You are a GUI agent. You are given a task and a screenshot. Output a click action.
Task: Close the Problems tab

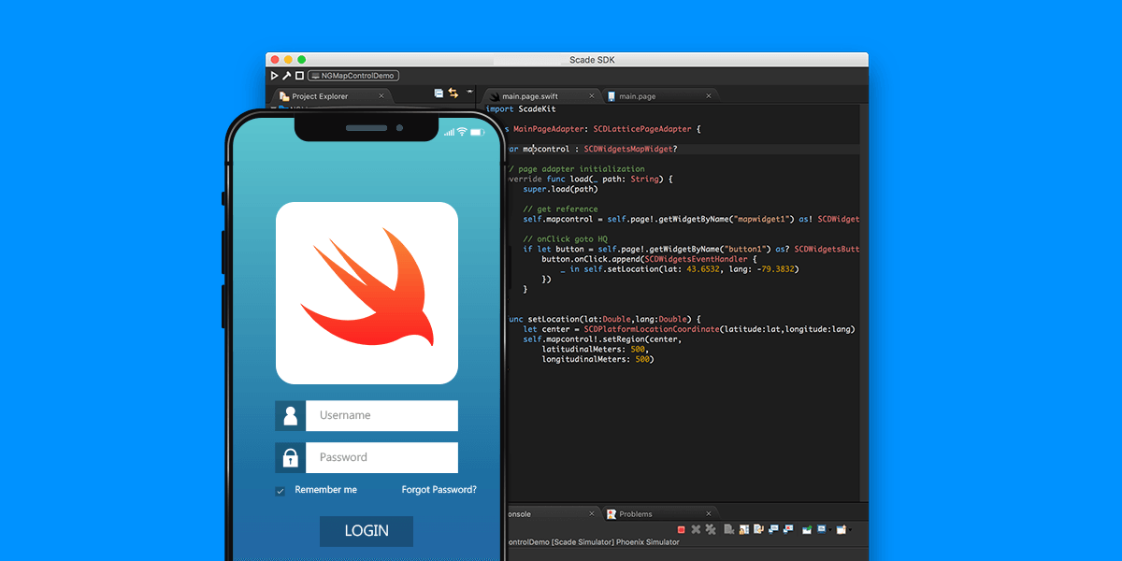click(708, 513)
